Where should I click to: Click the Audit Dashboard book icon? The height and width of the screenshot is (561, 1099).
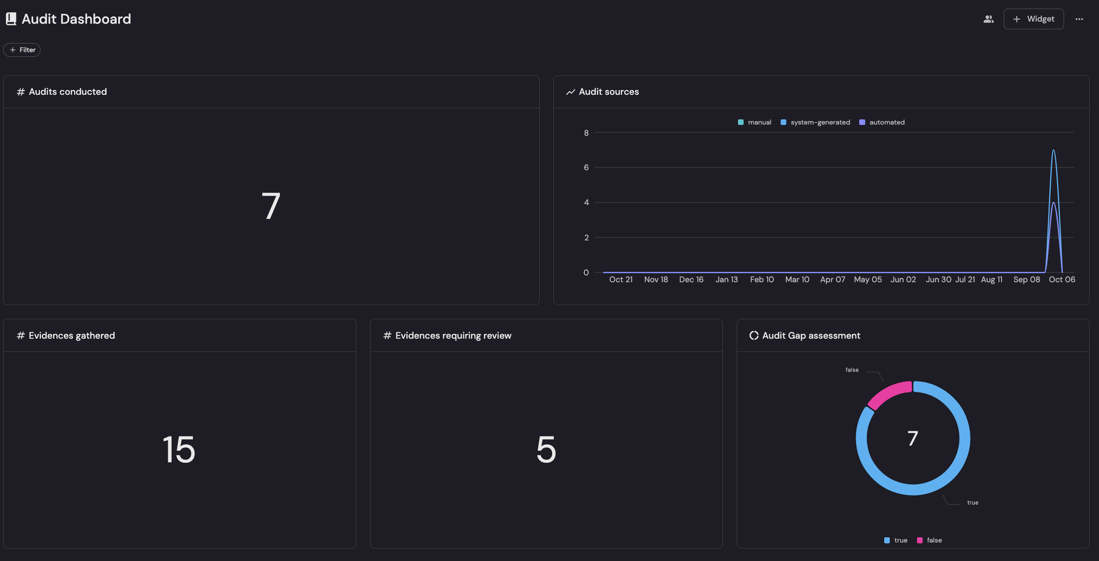click(x=11, y=19)
